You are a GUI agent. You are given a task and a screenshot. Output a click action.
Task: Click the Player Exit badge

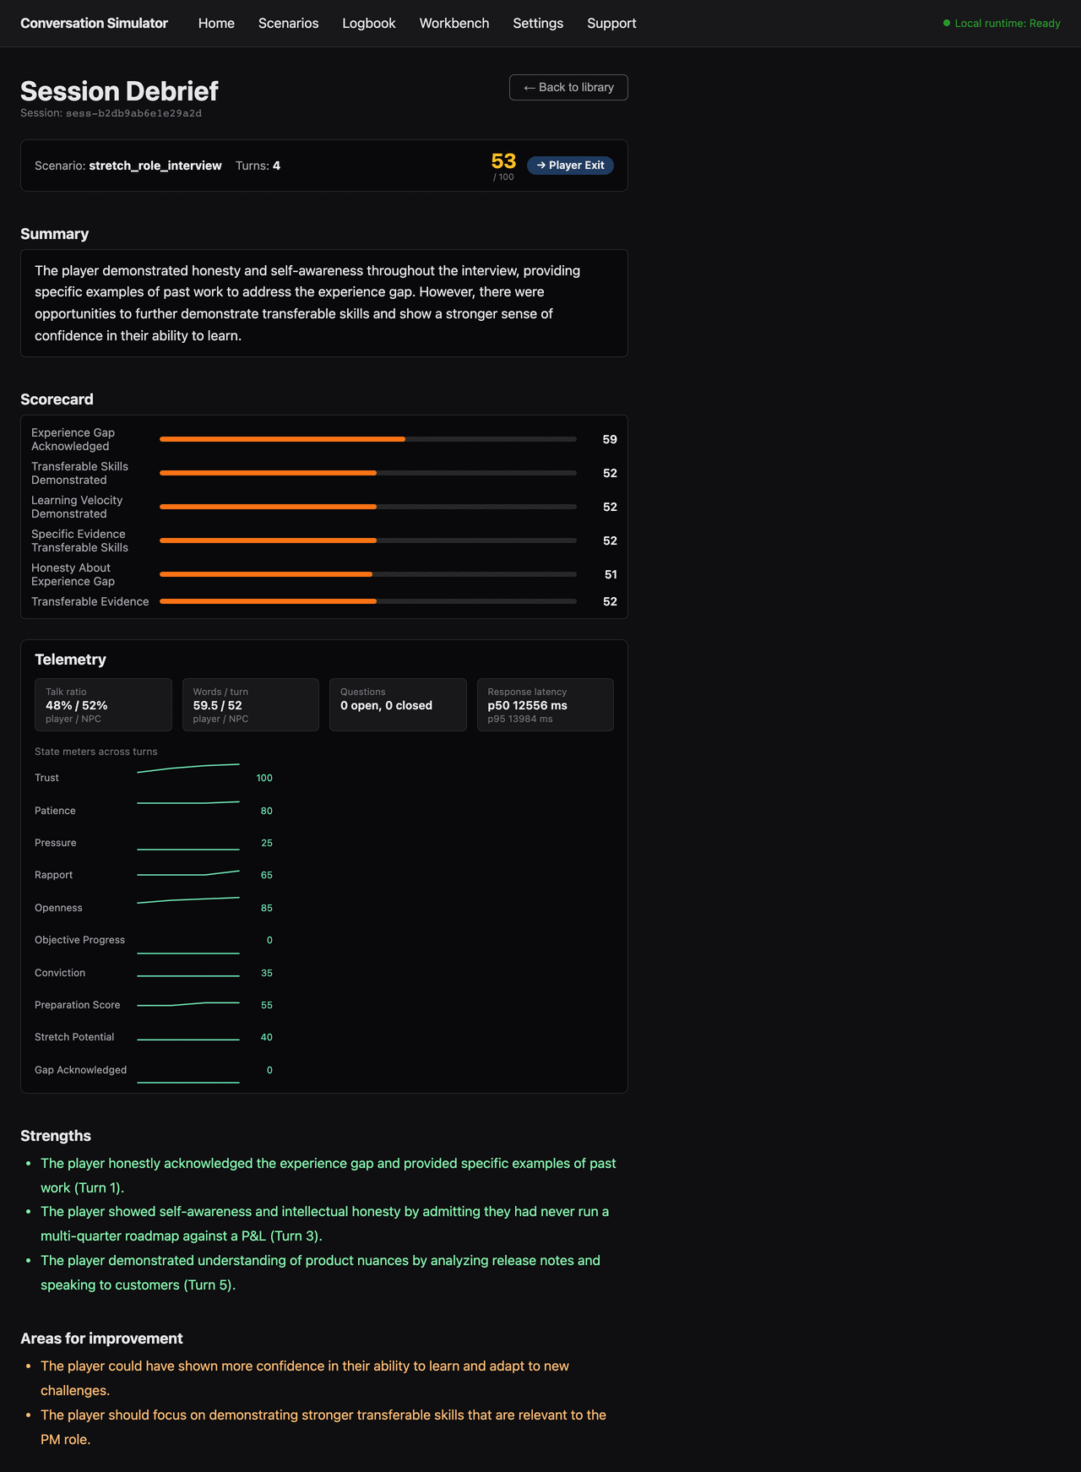(570, 166)
